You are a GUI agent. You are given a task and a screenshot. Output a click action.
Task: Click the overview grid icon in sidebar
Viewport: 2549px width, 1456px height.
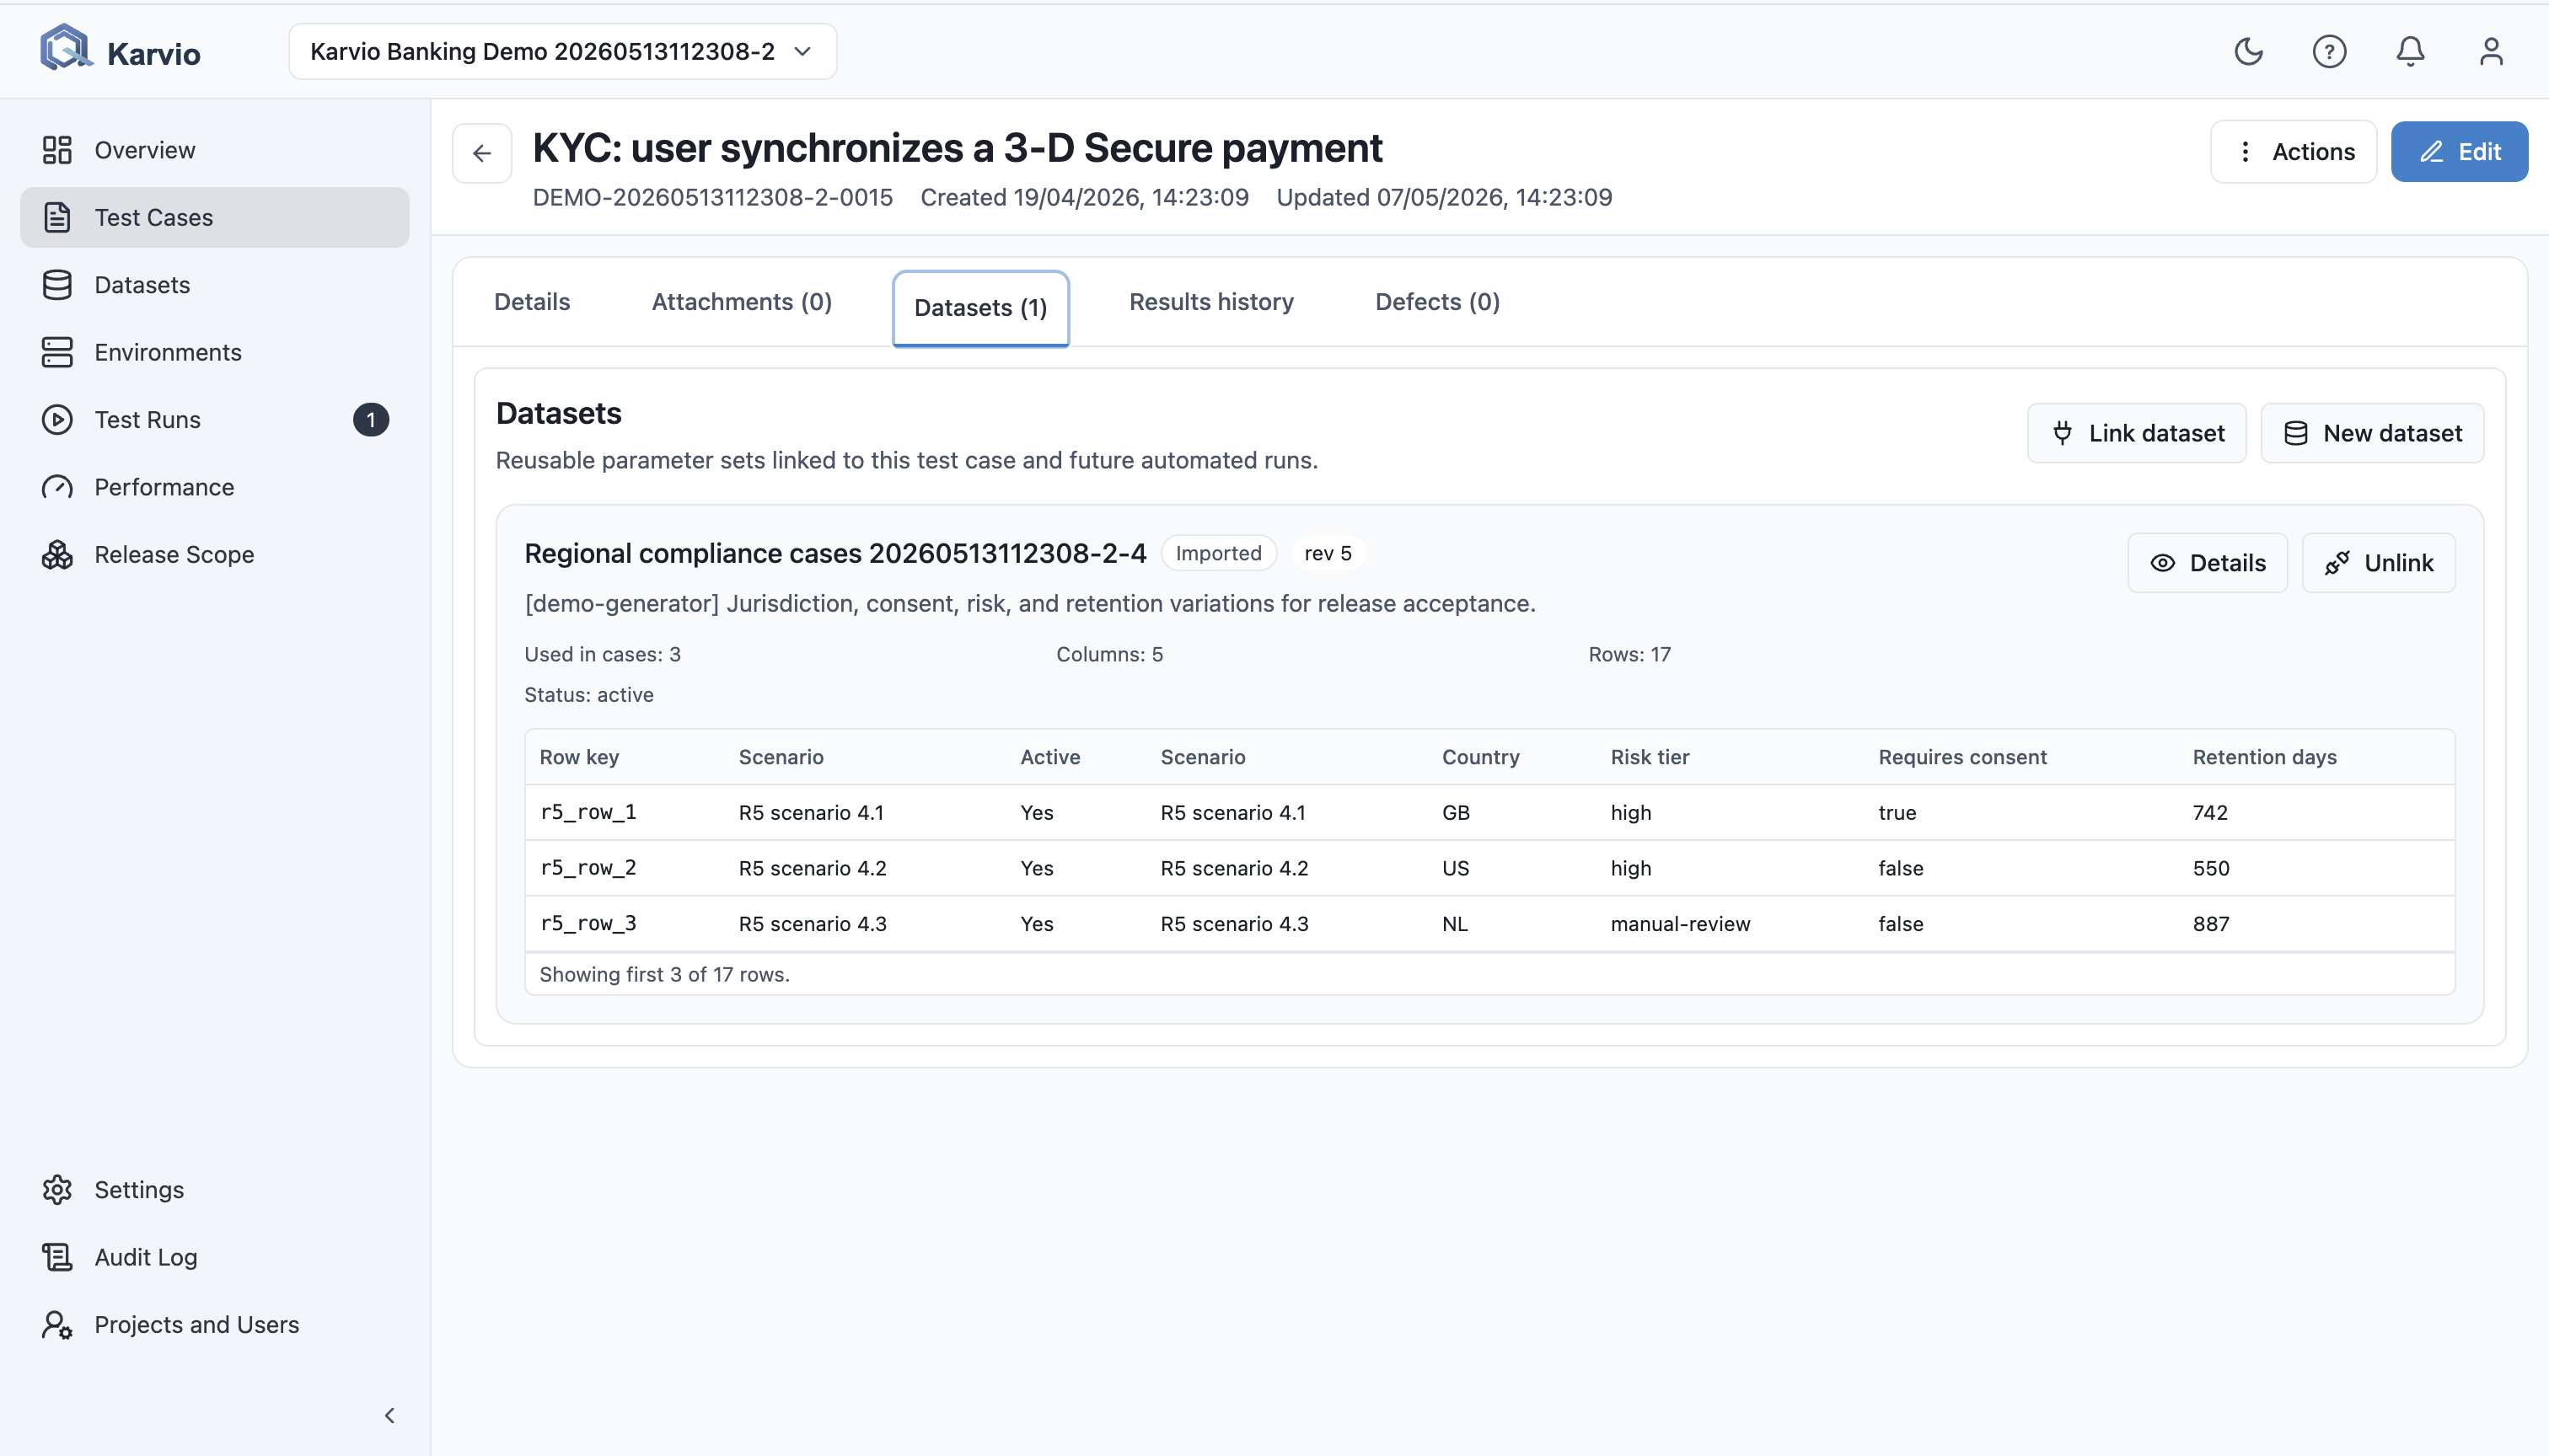57,150
